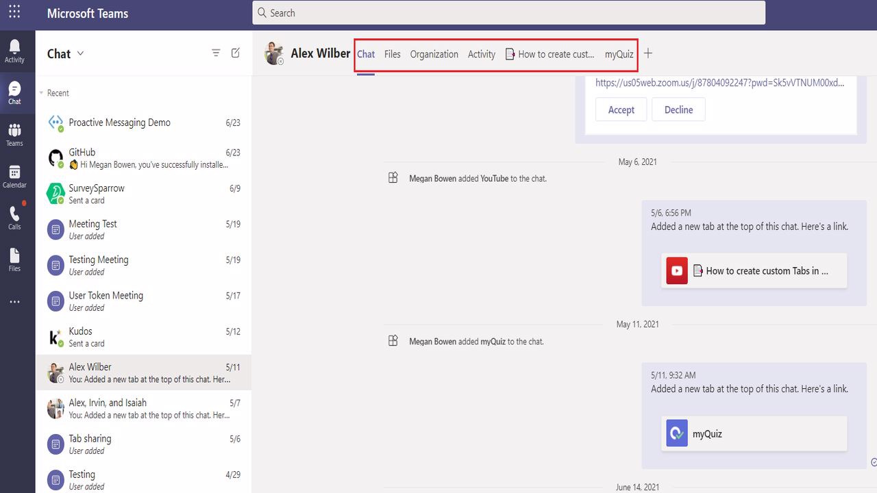Open the zoom.us meeting link
Viewport: 877px width, 493px height.
pos(720,83)
